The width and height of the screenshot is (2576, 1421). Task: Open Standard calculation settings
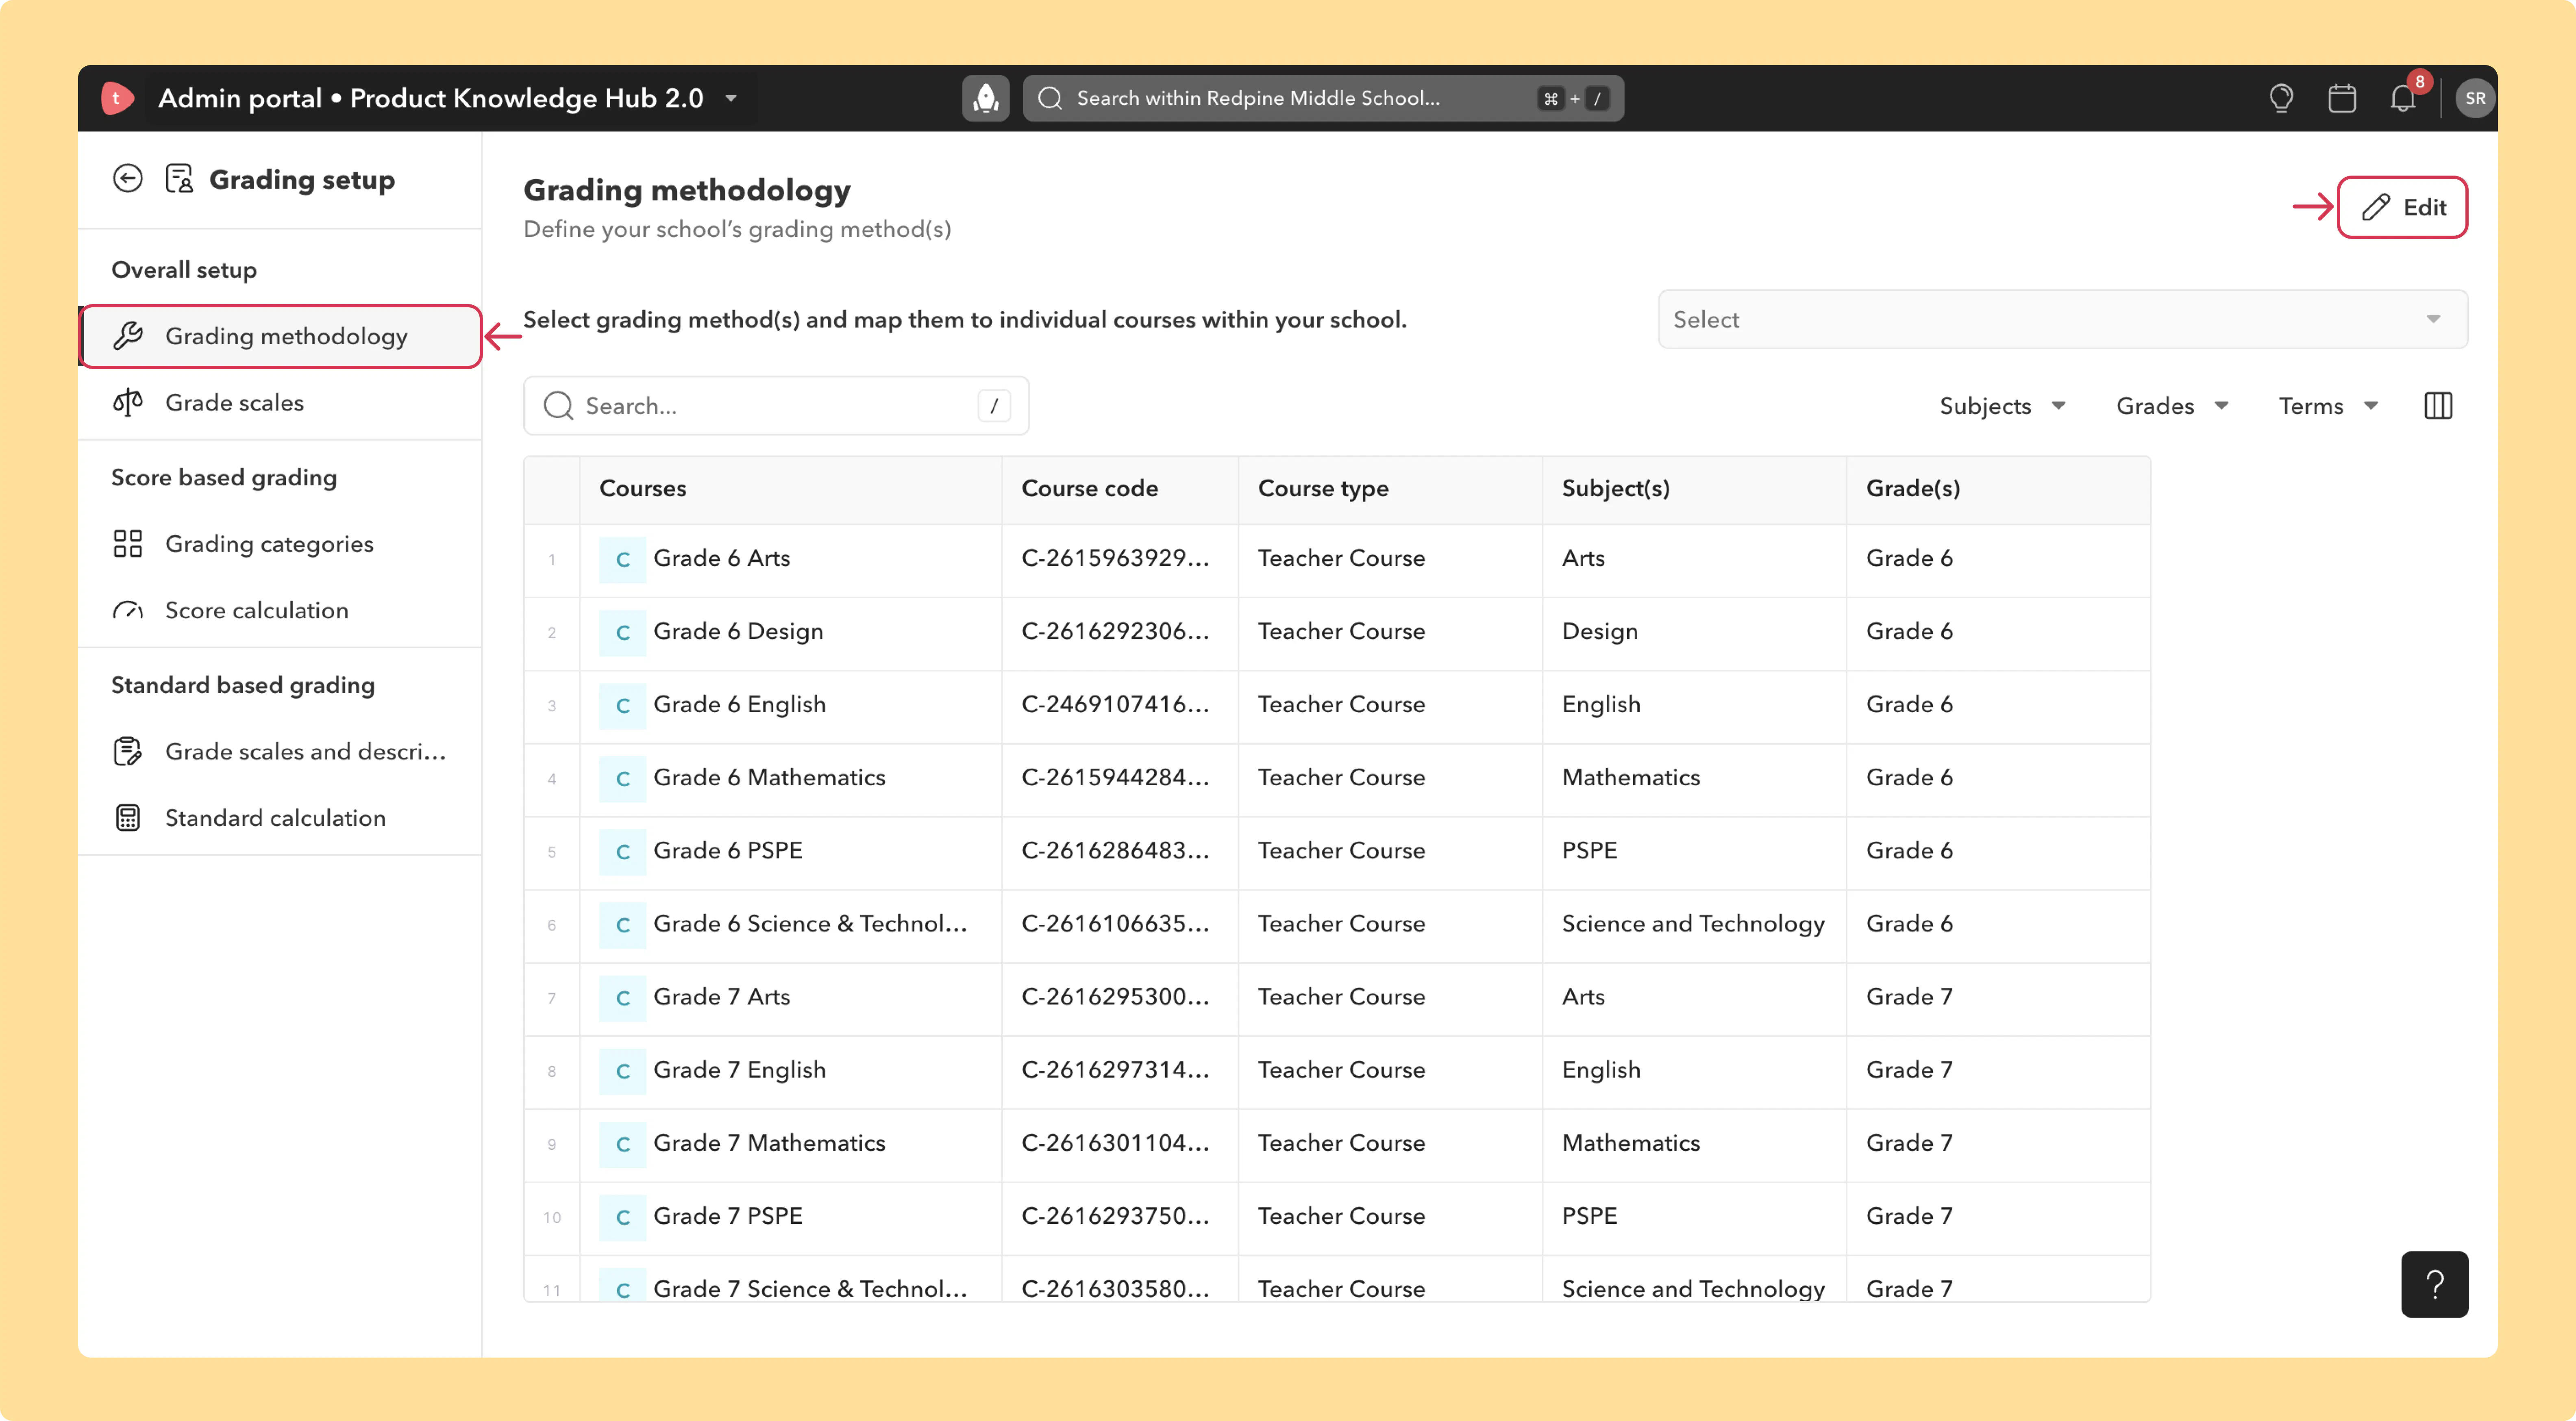tap(281, 818)
